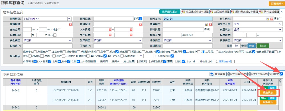Toggle 物料批号 模糊 checkbox
Image resolution: width=285 pixels, height=111 pixels.
pos(211,29)
